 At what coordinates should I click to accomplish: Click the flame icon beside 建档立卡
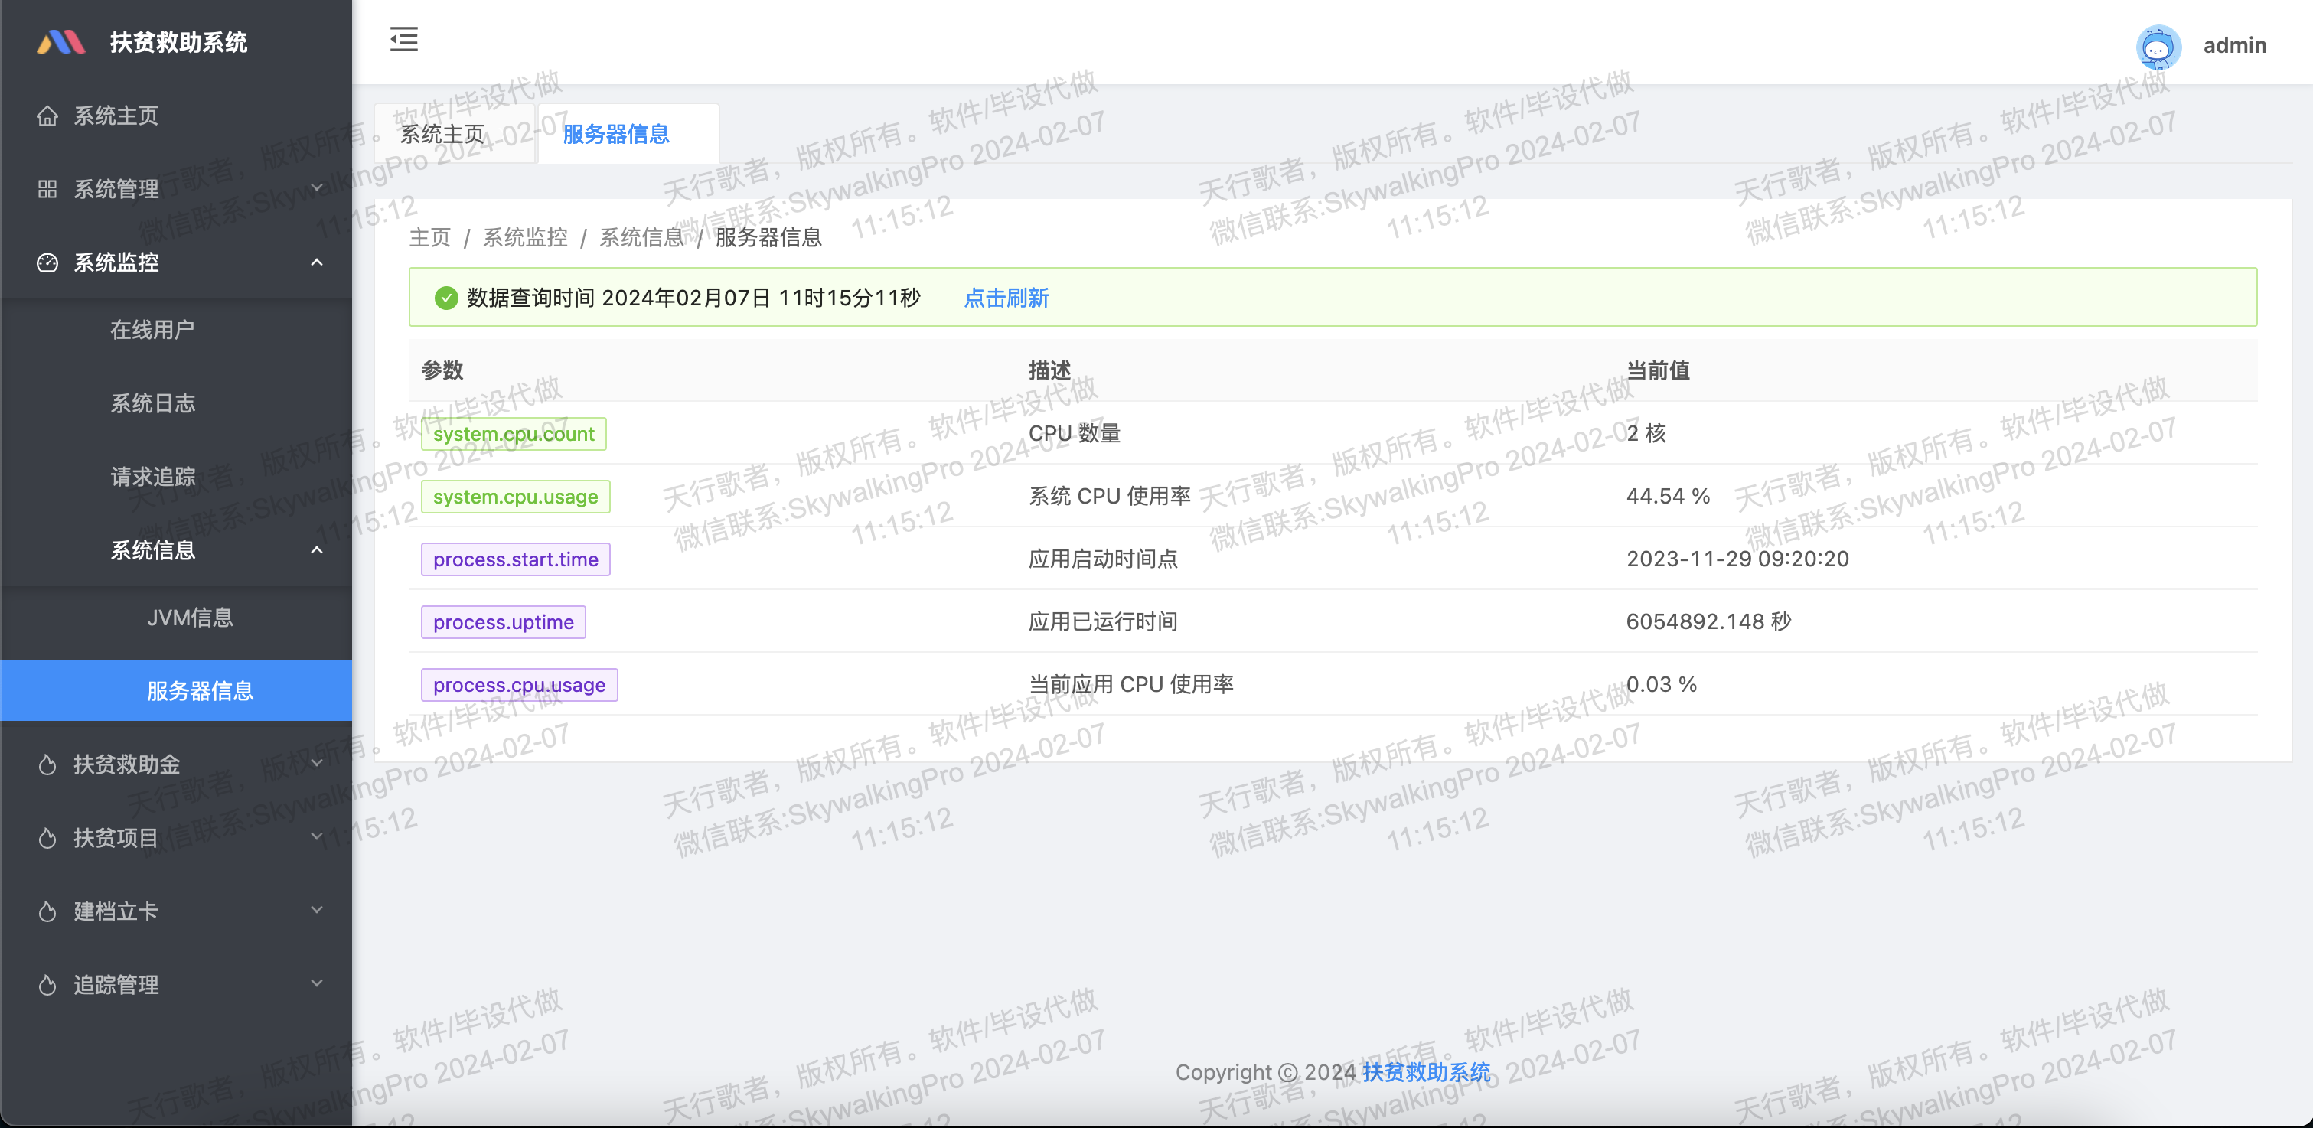[47, 912]
